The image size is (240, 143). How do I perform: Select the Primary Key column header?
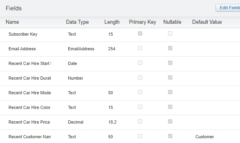[142, 22]
